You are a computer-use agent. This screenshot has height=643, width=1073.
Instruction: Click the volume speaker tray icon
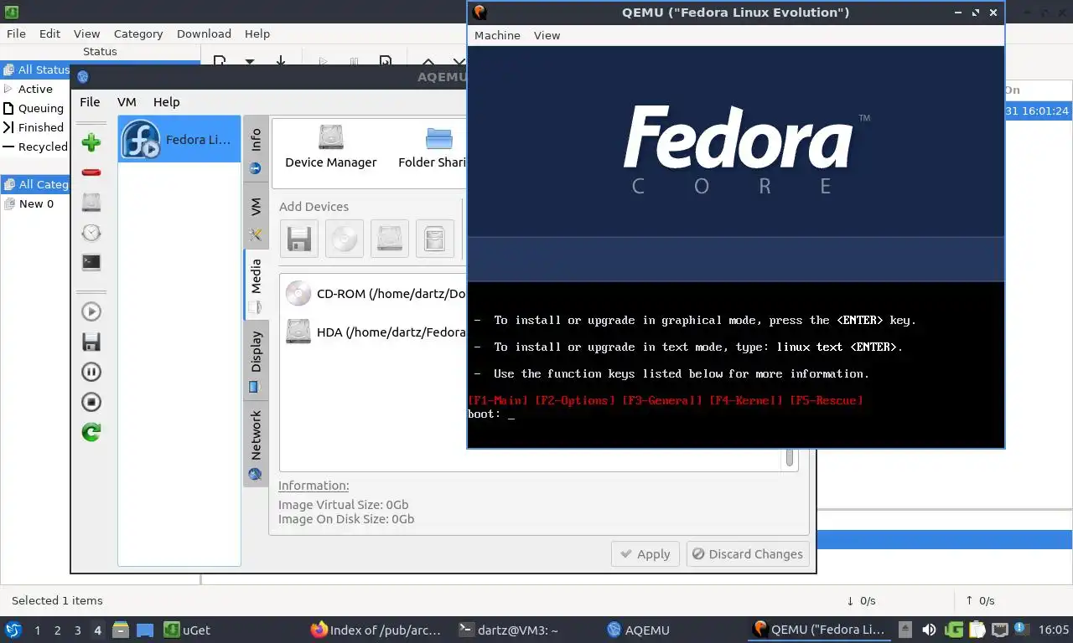tap(929, 630)
